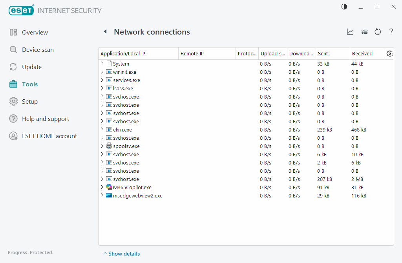Click the msedgewebview2.exe app icon
Image resolution: width=402 pixels, height=263 pixels.
click(109, 195)
